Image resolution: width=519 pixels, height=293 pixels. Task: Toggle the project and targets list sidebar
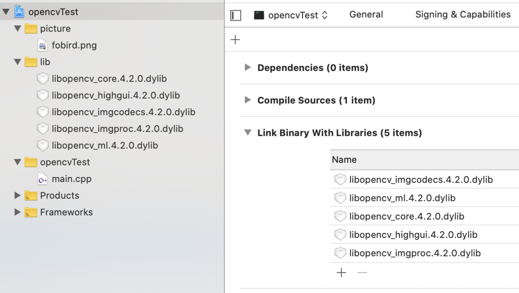pos(236,15)
